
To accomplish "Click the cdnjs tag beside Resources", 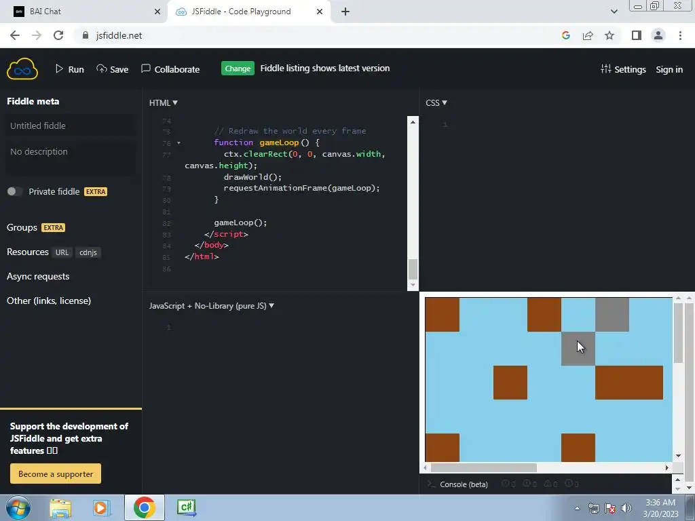I will click(x=88, y=252).
